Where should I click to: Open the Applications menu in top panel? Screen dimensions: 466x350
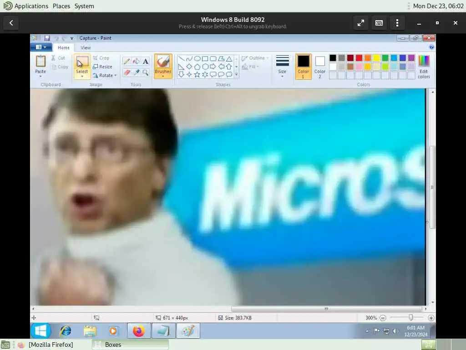[x=31, y=6]
